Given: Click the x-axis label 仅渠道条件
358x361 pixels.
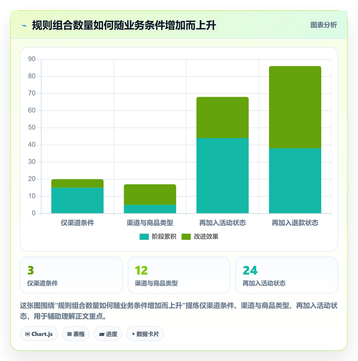Looking at the screenshot, I should click(77, 223).
